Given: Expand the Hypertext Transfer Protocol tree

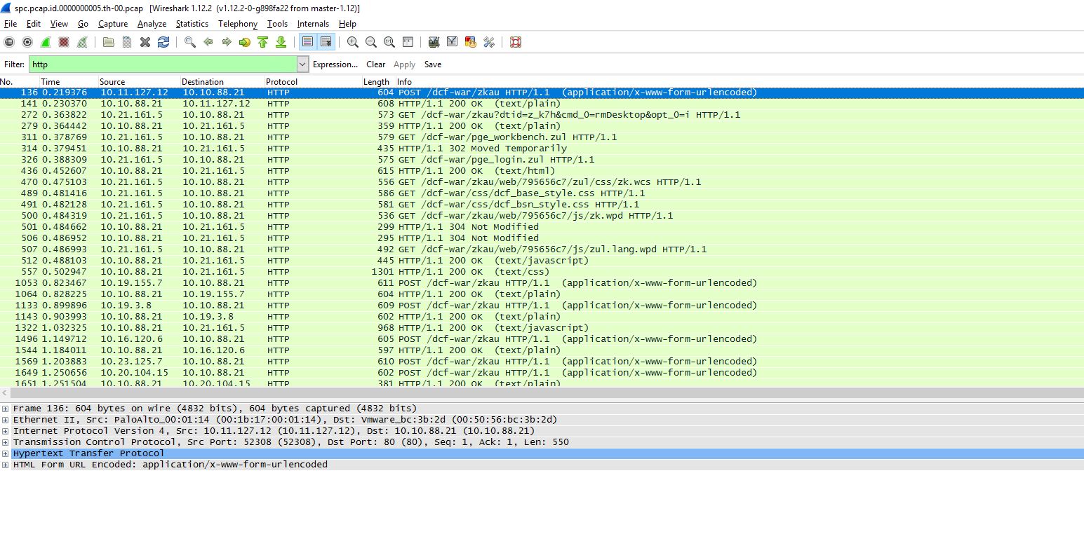Looking at the screenshot, I should pyautogui.click(x=6, y=453).
